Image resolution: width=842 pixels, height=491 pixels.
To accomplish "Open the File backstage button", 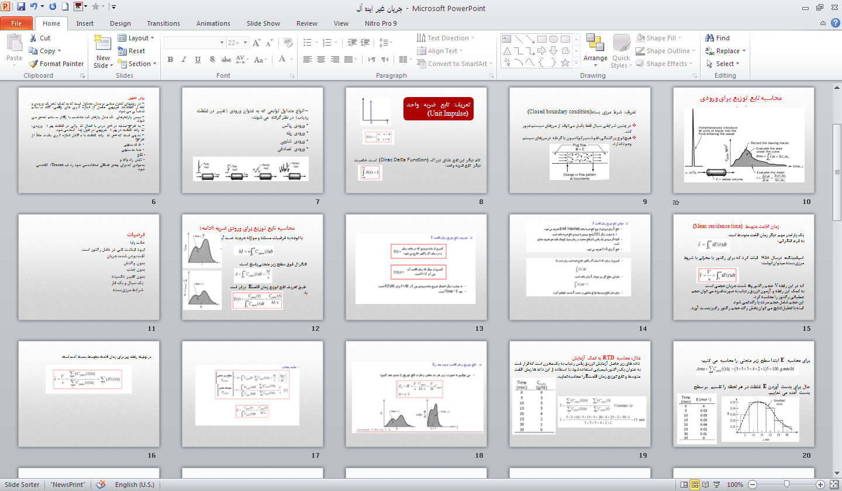I will [x=16, y=23].
